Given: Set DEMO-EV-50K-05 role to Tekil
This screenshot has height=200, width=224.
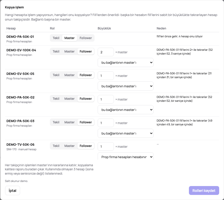Looking at the screenshot, I should point(56,75).
